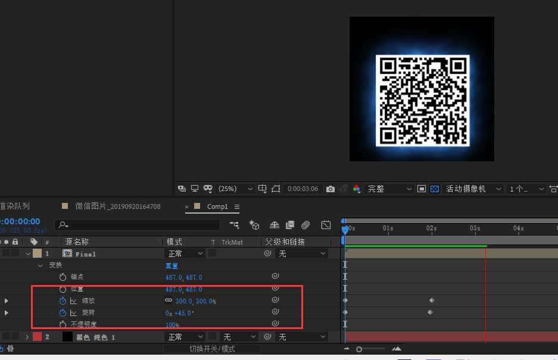Click the tan label color of Final layer

coord(37,253)
